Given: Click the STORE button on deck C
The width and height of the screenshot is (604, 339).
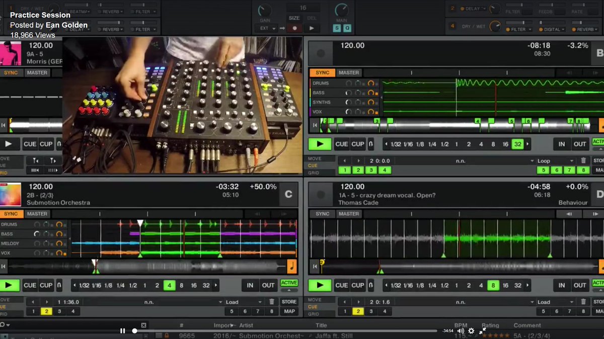Looking at the screenshot, I should (289, 302).
